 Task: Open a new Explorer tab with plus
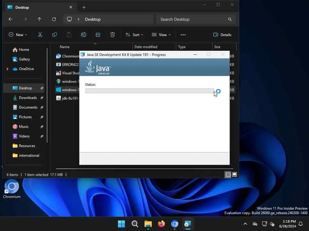tap(84, 8)
